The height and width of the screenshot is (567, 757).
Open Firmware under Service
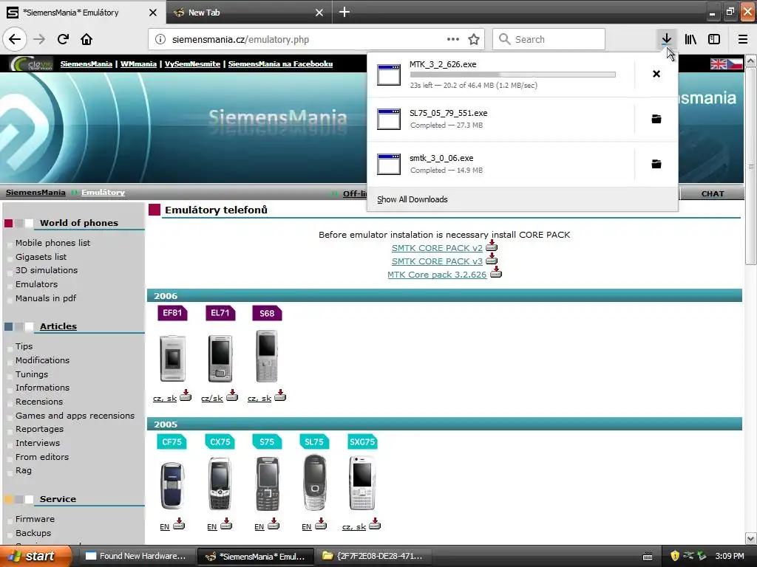point(35,519)
